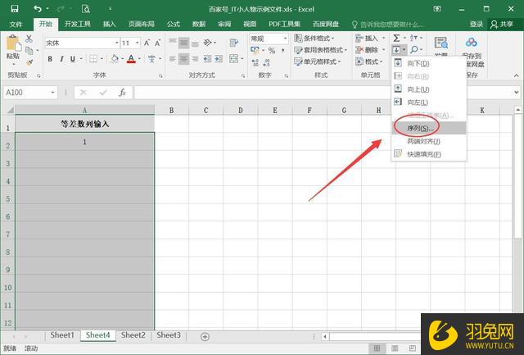Toggle center horizontal alignment
This screenshot has height=355, width=524.
183,59
